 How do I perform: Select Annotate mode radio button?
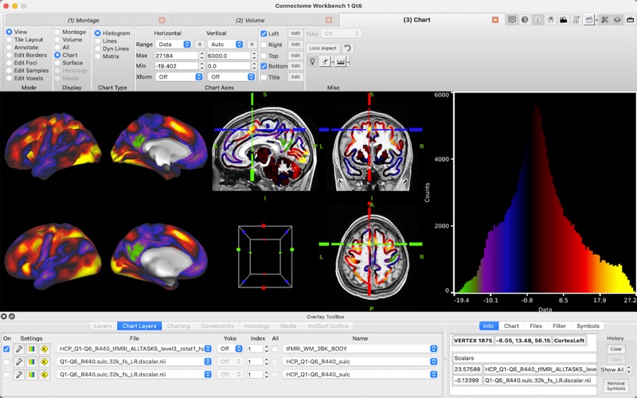point(9,48)
